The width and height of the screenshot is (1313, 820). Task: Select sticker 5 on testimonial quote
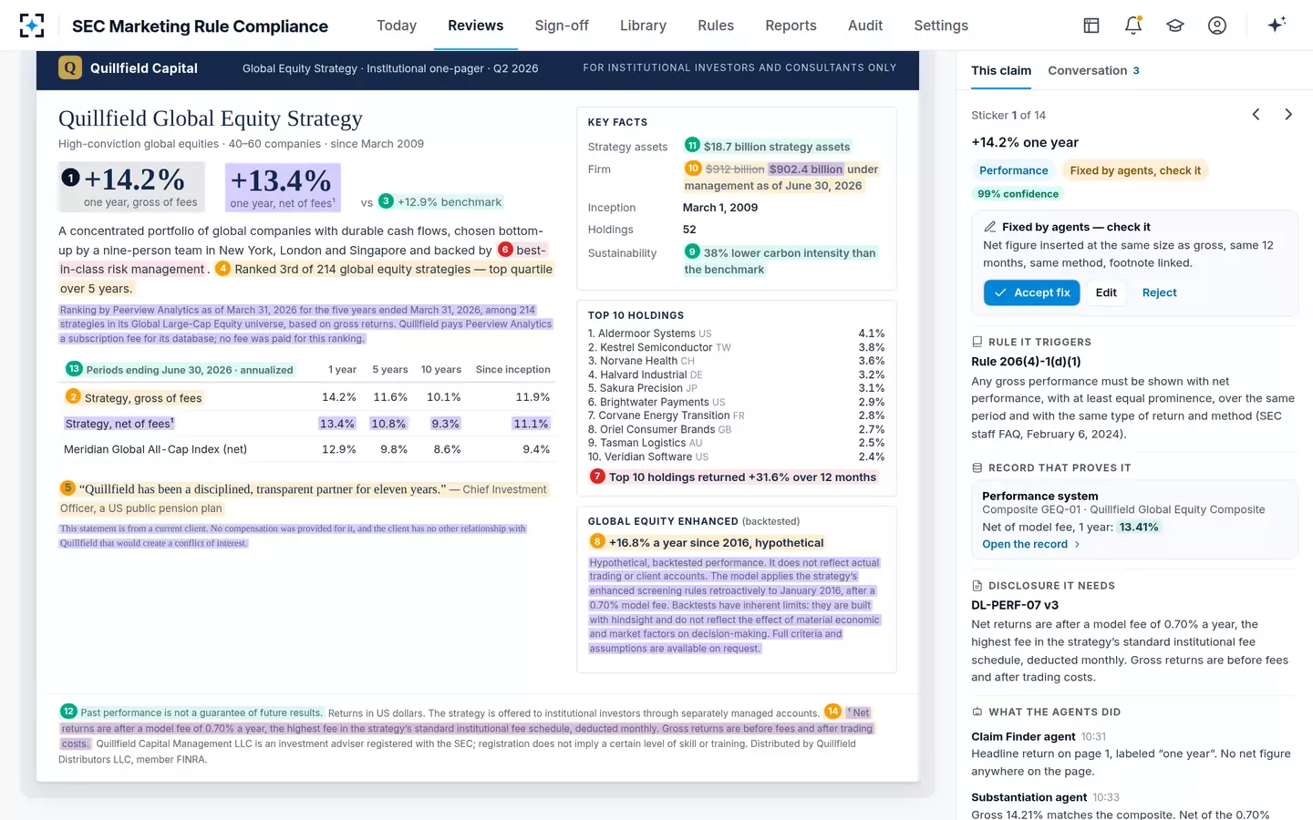click(x=67, y=488)
